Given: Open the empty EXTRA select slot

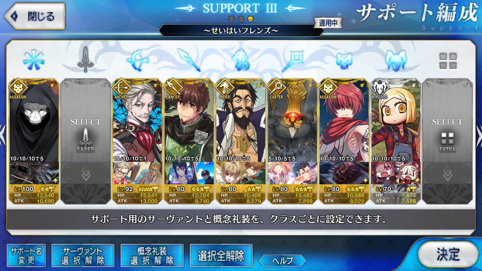Looking at the screenshot, I should (x=447, y=142).
